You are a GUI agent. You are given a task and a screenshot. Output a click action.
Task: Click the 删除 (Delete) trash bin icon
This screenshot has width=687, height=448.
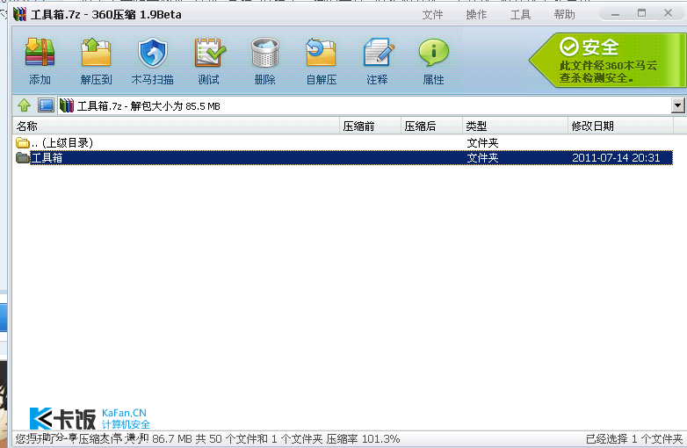[265, 53]
